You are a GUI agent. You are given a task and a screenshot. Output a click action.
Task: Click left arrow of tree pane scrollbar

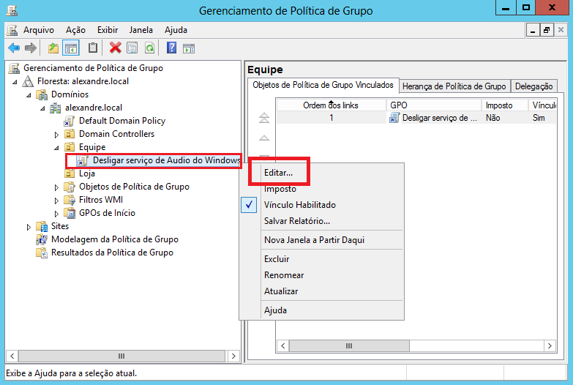(12, 356)
